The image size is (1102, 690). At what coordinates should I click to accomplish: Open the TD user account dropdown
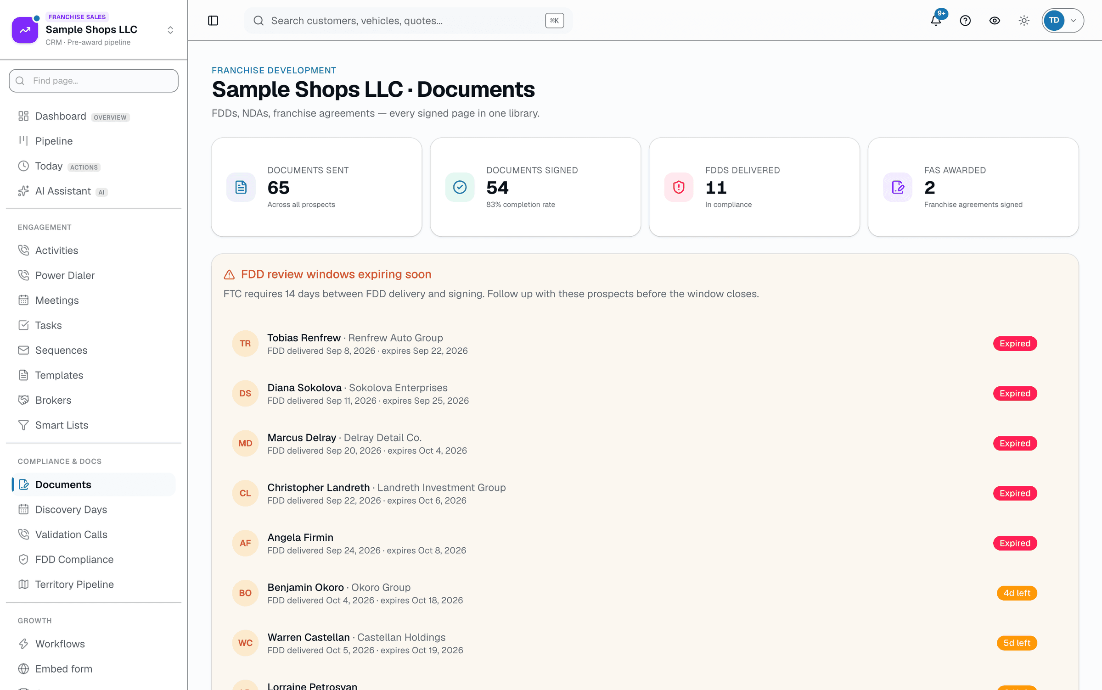(x=1063, y=21)
